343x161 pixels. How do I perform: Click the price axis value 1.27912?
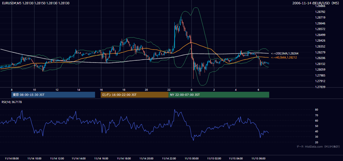320,81
